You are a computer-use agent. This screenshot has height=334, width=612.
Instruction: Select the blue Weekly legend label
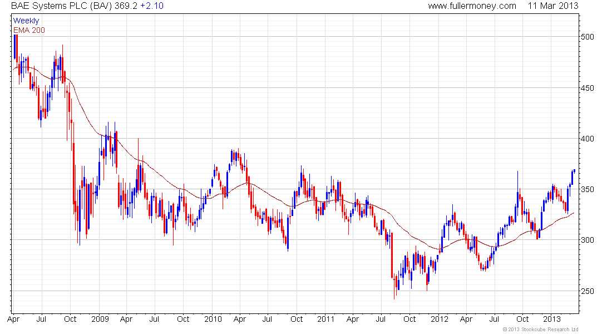point(26,21)
